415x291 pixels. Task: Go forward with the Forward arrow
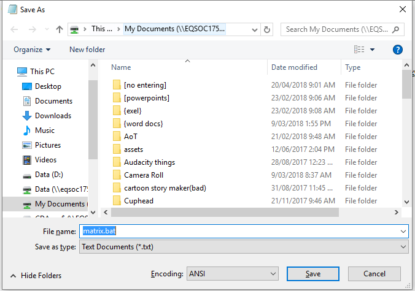pyautogui.click(x=33, y=29)
